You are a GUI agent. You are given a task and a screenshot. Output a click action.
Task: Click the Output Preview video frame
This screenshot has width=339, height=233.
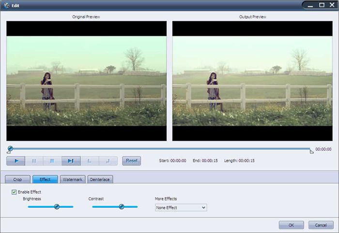point(252,81)
